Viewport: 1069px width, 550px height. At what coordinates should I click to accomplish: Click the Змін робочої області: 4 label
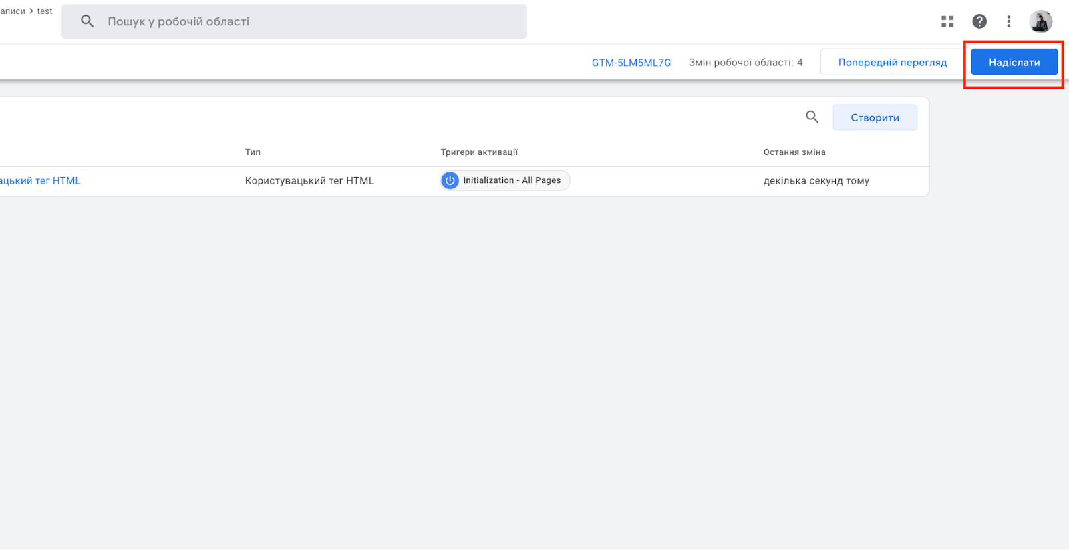coord(746,63)
